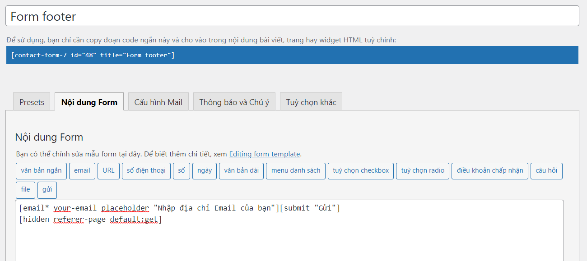The image size is (587, 261).
Task: Click the số tag button
Action: (x=182, y=171)
